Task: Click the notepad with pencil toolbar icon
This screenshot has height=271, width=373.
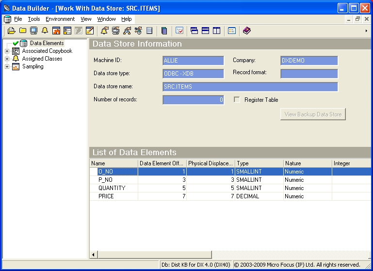Action: 89,31
